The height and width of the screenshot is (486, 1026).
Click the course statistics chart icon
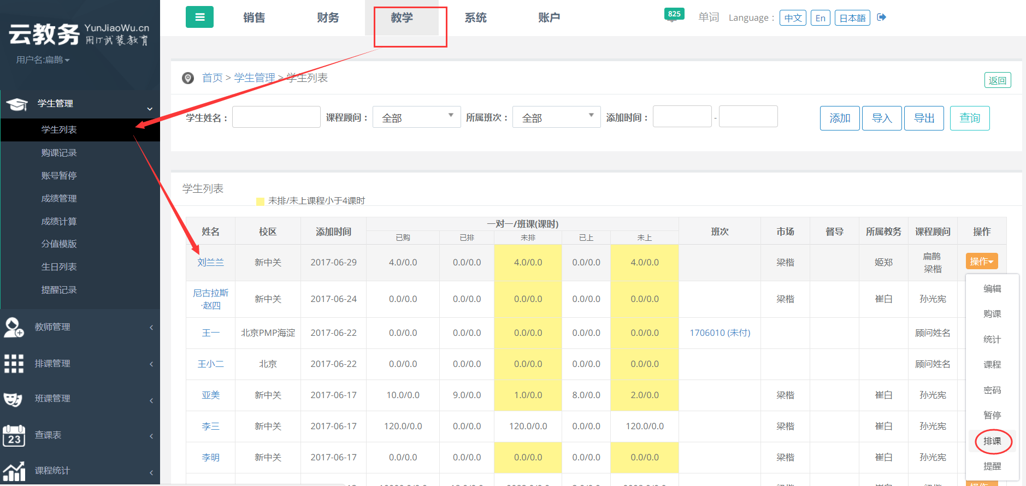click(14, 471)
